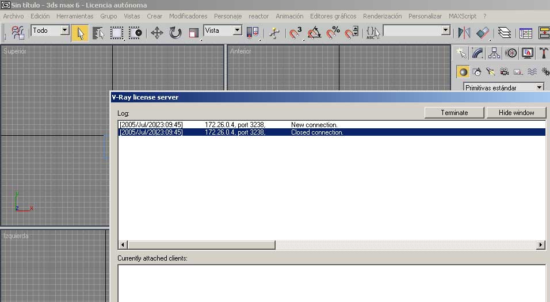Switch to the Hierarchy command panel tab

[494, 53]
